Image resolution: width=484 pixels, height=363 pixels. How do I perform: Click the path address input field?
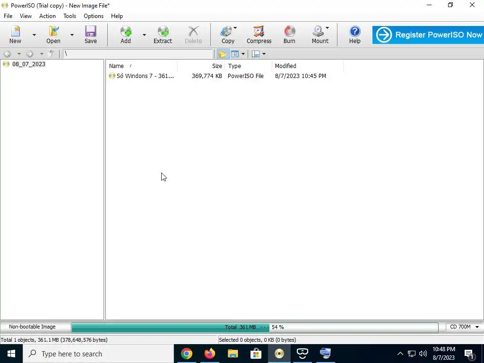coord(138,54)
